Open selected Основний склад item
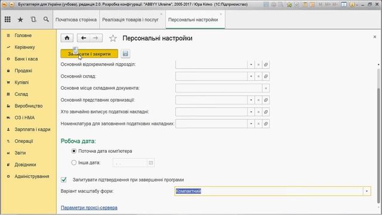The height and width of the screenshot is (215, 382). [266, 76]
